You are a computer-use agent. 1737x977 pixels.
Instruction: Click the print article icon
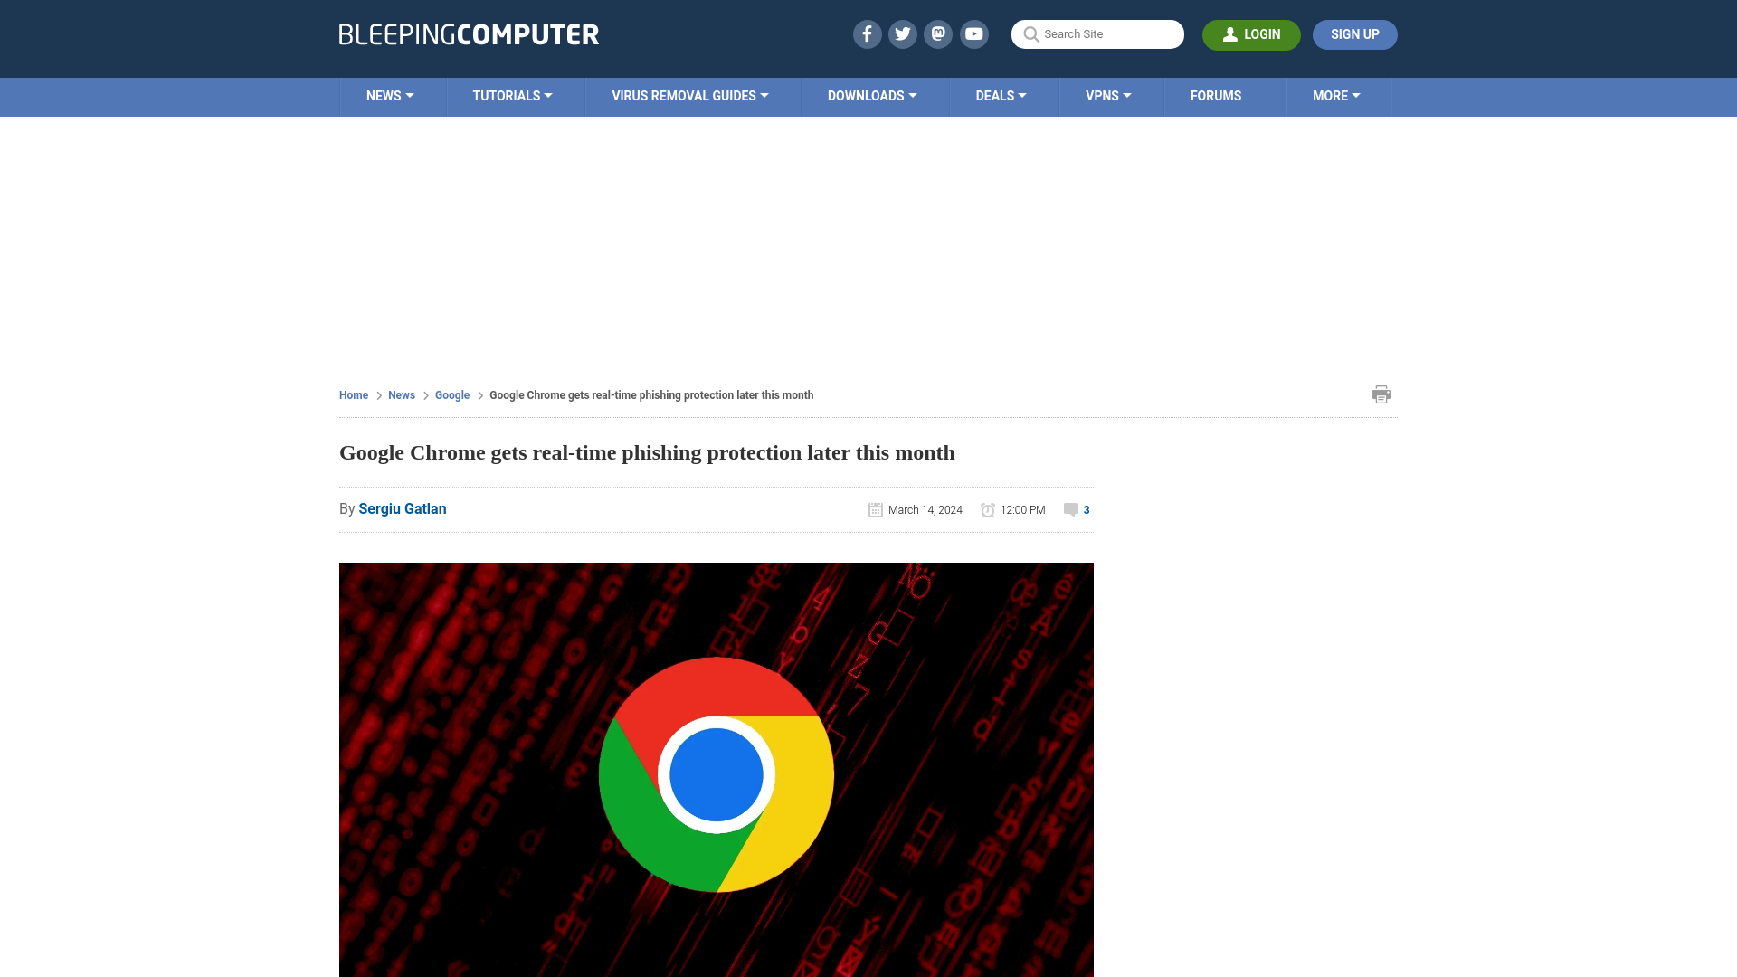(1381, 394)
